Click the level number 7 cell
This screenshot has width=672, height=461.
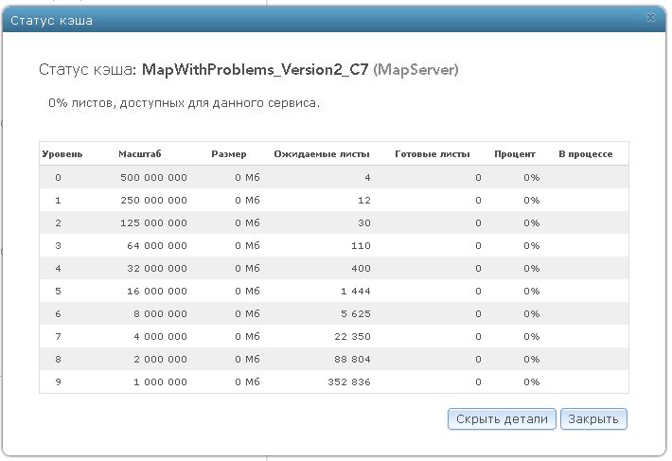[58, 336]
